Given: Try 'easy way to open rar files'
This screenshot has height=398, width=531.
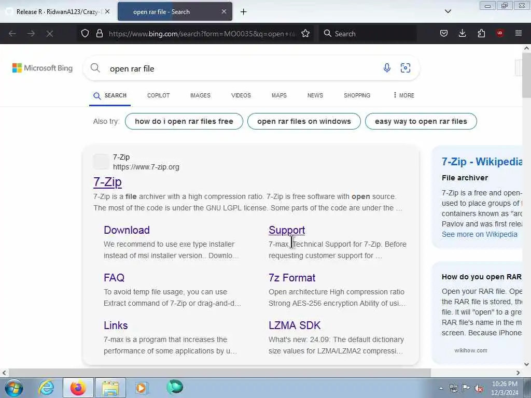Looking at the screenshot, I should point(421,121).
